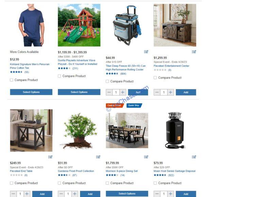Screen dimensions: 255x197
Task: Increase quantity for Titan Rolling Cooler
Action: tap(123, 92)
